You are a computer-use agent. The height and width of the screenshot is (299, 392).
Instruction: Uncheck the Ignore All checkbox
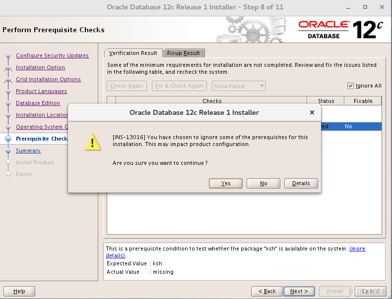(350, 86)
